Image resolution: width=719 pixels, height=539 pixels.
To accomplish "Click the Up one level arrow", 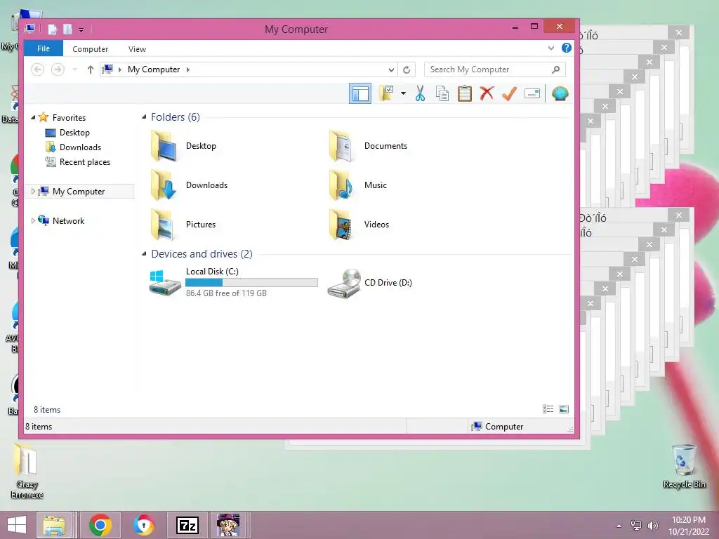I will 91,69.
